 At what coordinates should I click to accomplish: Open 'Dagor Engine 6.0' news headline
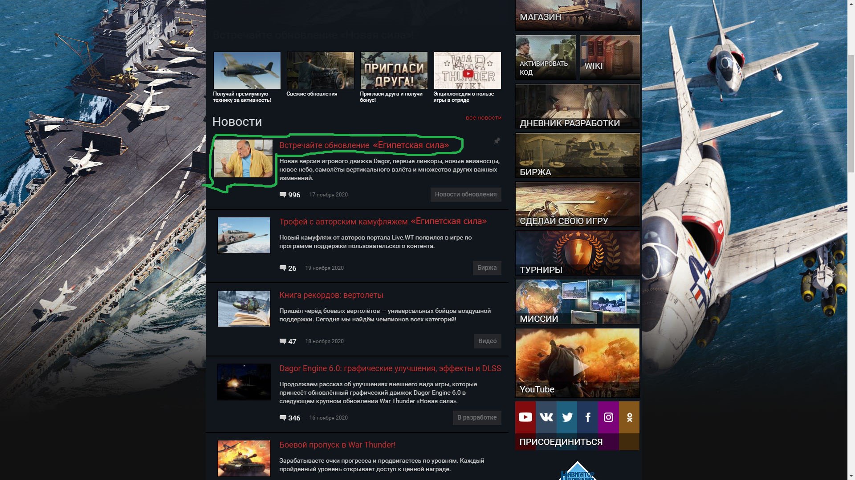tap(390, 368)
